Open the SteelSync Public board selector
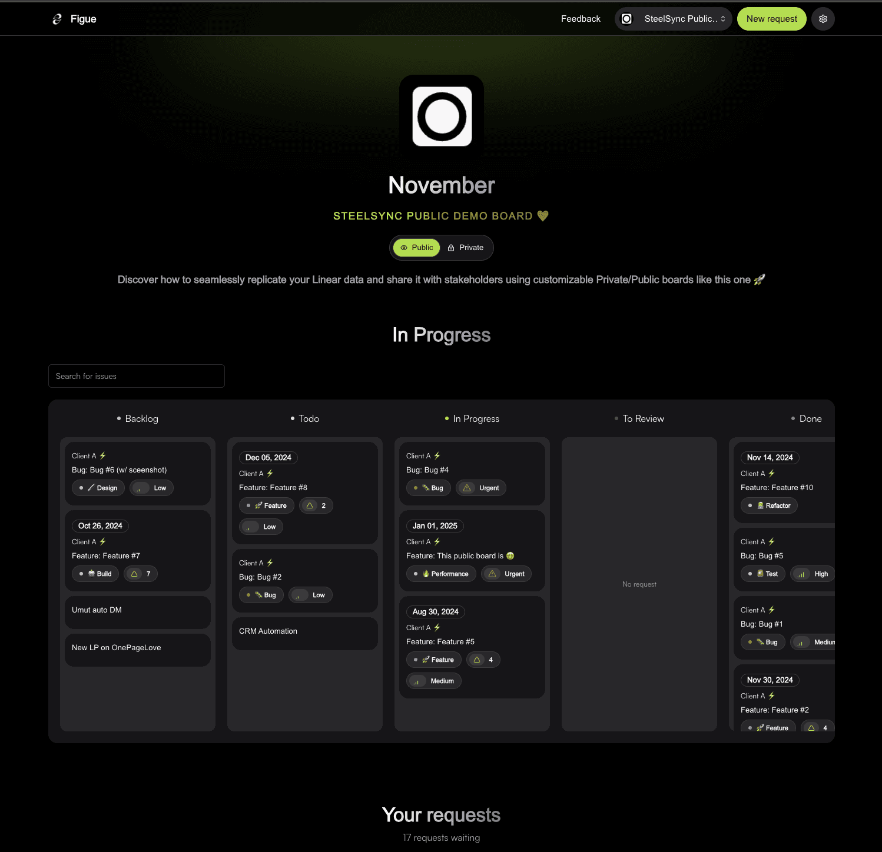 (x=673, y=18)
